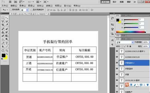Hide the 开通 副本 layer
Image resolution: width=150 pixels, height=93 pixels.
click(x=117, y=68)
